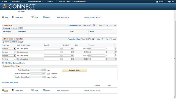Go to next row in Class Costs
Image resolution: width=176 pixels, height=99 pixels.
111,25
